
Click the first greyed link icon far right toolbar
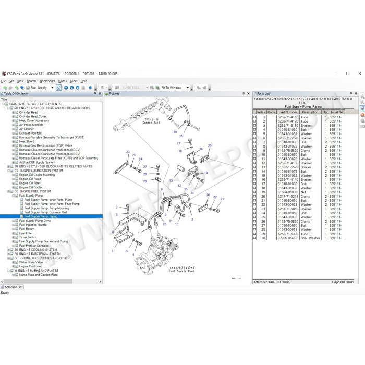[199, 88]
